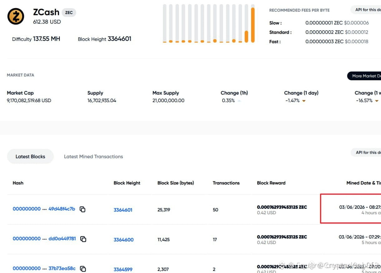Click block size cell 25,319
This screenshot has height=273, width=381.
coord(164,210)
